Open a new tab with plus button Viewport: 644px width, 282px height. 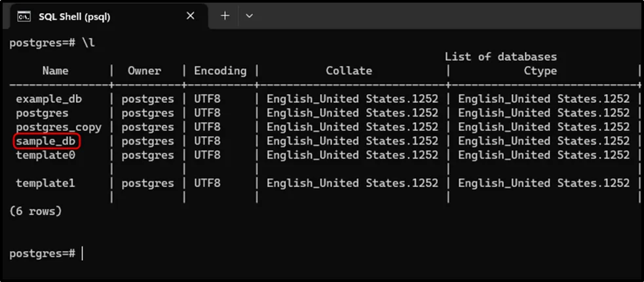(225, 16)
